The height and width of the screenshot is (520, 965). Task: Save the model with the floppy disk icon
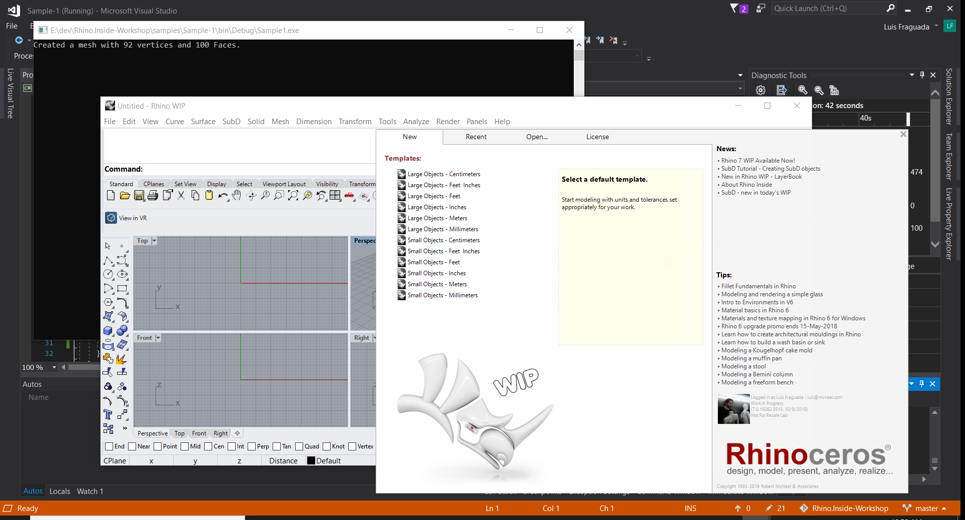pos(139,196)
